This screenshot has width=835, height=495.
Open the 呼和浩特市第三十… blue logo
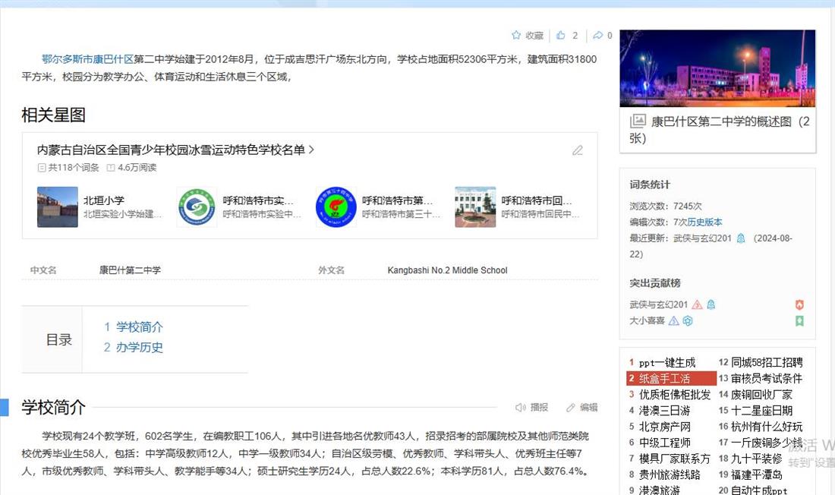[x=336, y=207]
